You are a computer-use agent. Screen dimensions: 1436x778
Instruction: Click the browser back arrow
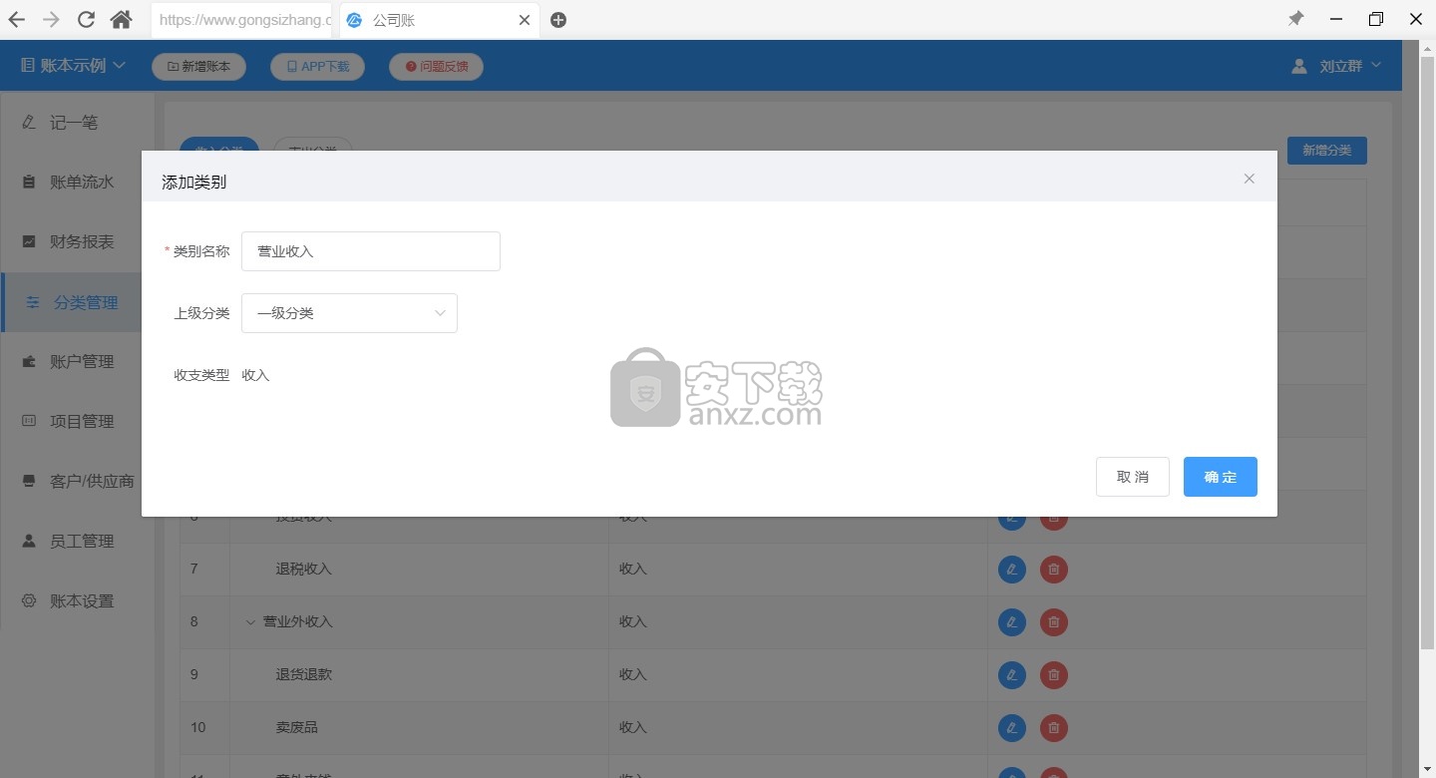click(17, 19)
